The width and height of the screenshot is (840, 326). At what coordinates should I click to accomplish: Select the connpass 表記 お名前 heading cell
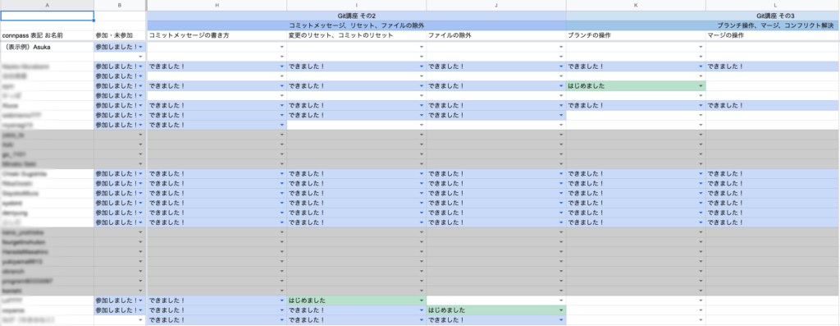[47, 35]
